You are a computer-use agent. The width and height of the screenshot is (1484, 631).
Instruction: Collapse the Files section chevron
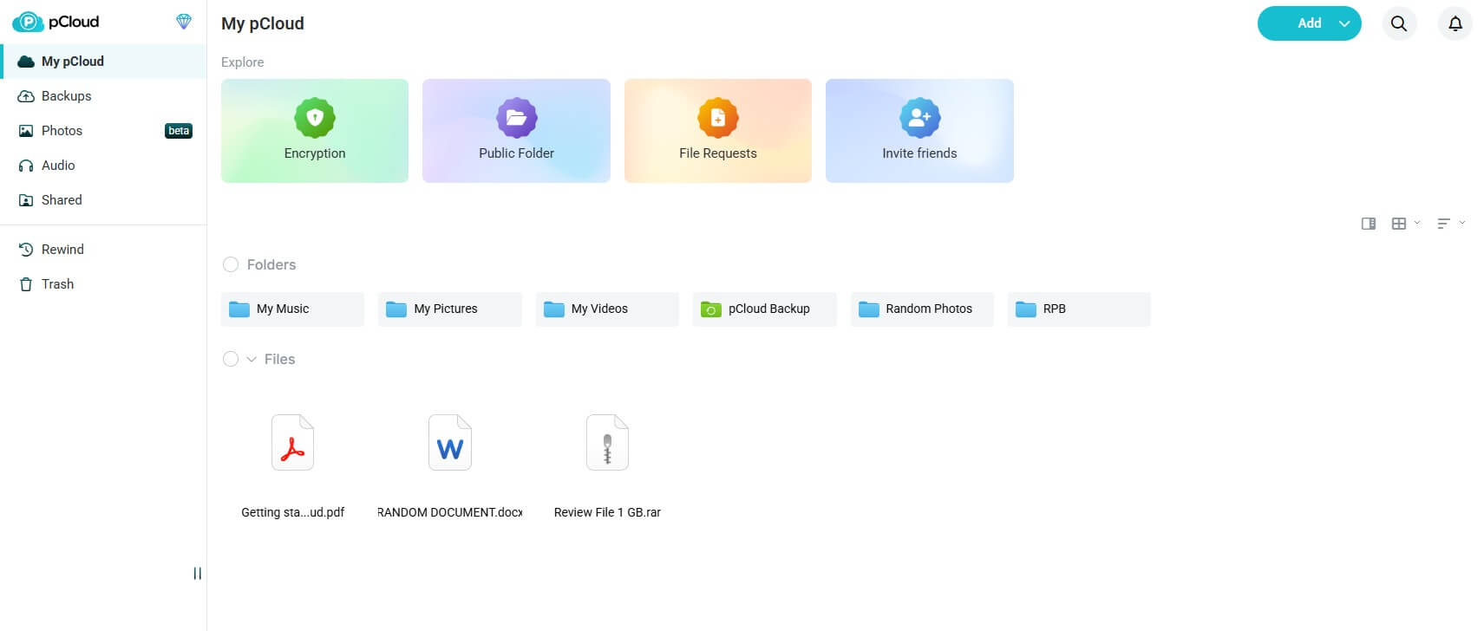pyautogui.click(x=252, y=359)
